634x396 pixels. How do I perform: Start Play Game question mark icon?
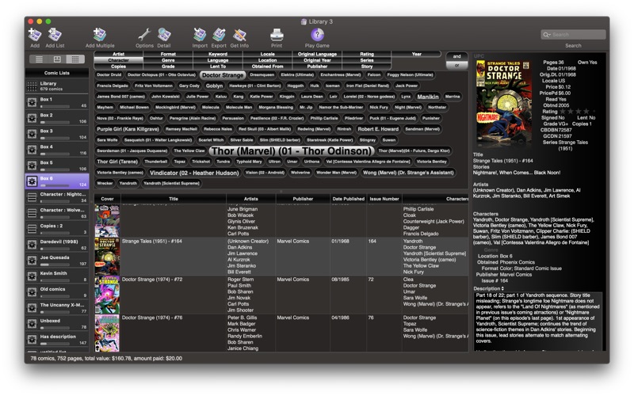point(317,35)
